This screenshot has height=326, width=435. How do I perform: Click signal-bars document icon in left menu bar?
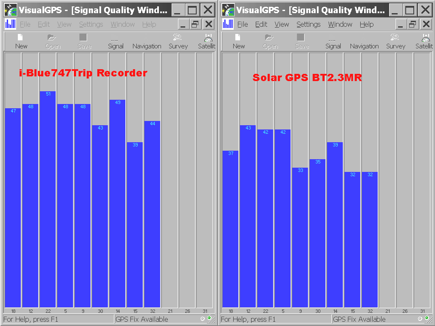tap(10, 24)
